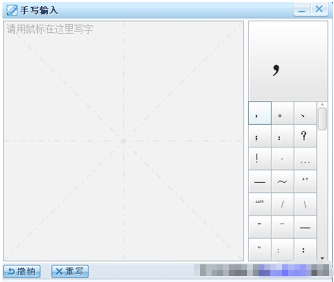Screen dimensions: 334x282
Task: Minimize the handwriting input window
Action: point(302,10)
